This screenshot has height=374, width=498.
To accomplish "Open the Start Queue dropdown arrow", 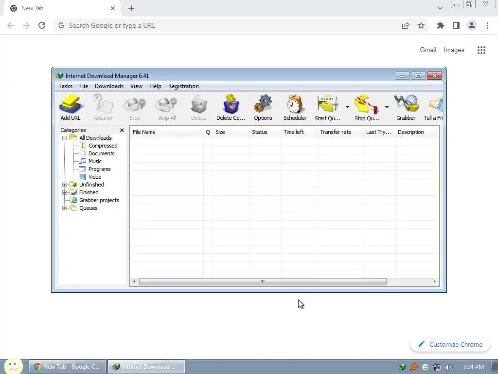I will pyautogui.click(x=347, y=107).
